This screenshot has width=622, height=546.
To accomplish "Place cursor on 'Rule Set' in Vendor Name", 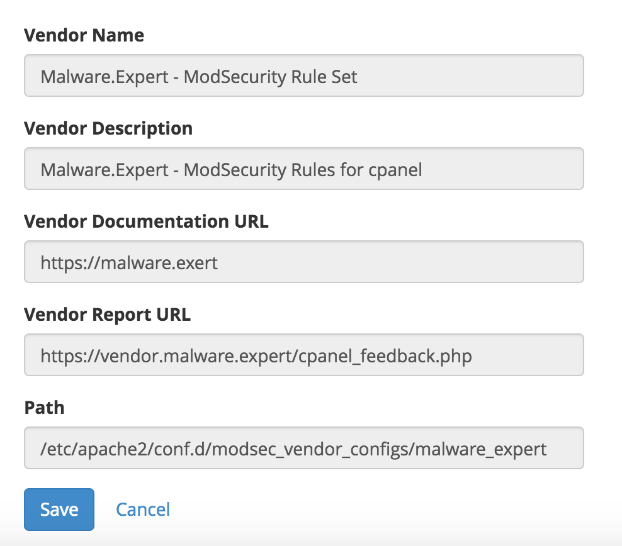I will 324,77.
